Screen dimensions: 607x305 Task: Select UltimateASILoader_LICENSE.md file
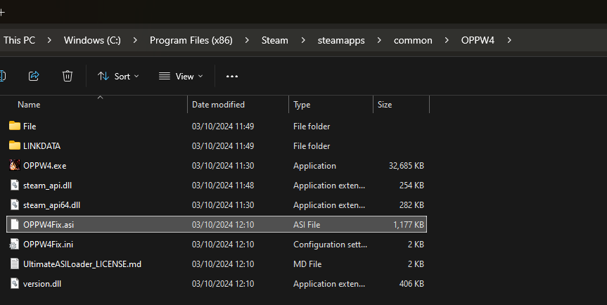tap(82, 264)
